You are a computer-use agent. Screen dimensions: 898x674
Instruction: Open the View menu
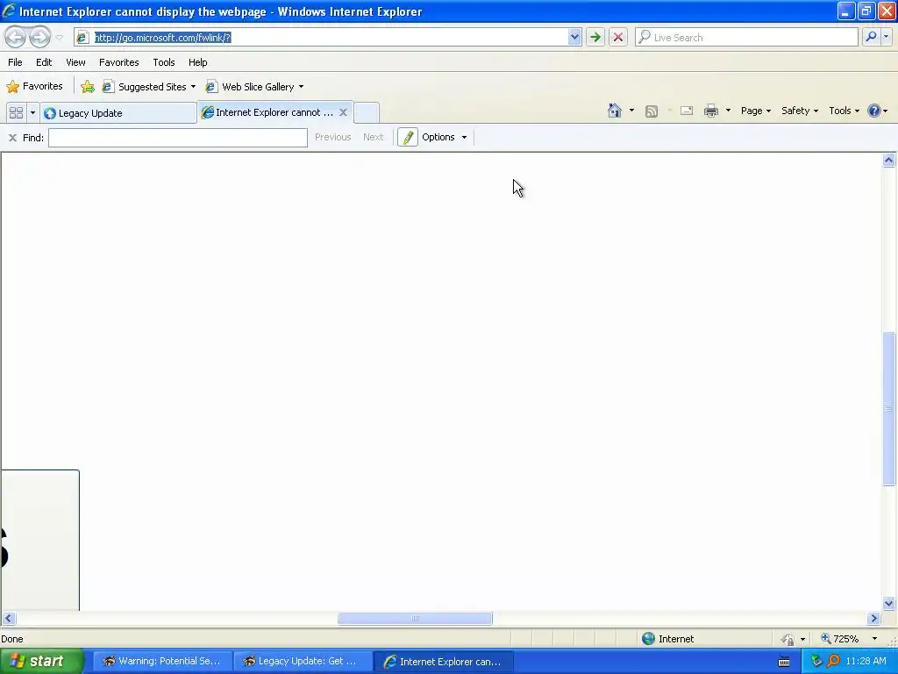coord(75,62)
